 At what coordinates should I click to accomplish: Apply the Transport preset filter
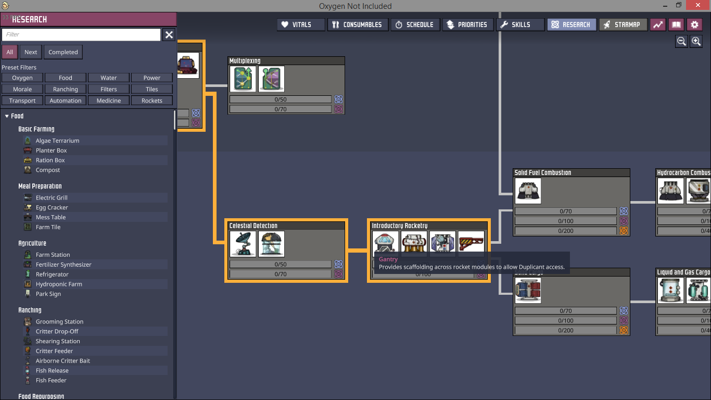coord(22,101)
